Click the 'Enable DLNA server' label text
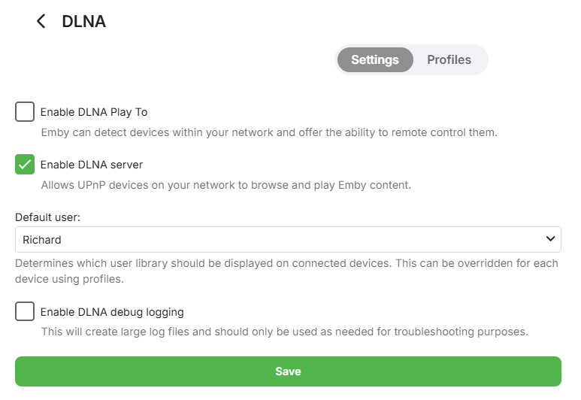This screenshot has width=581, height=400. tap(91, 164)
